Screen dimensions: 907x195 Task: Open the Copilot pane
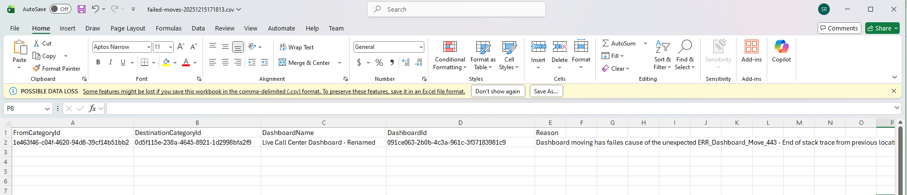tap(781, 51)
